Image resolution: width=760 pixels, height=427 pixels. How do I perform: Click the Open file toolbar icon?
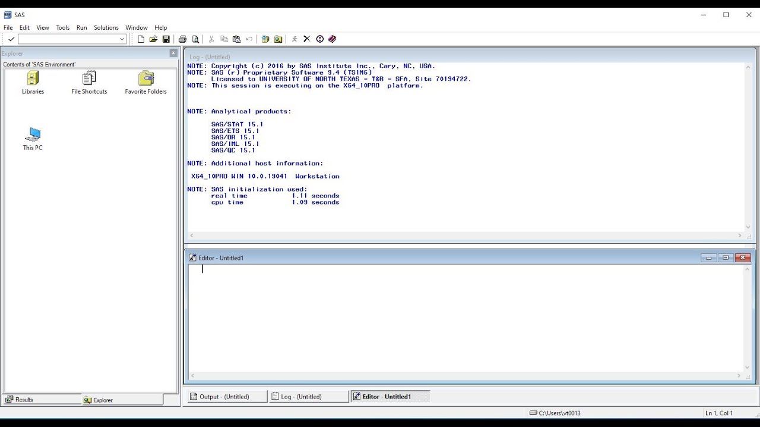click(x=153, y=39)
